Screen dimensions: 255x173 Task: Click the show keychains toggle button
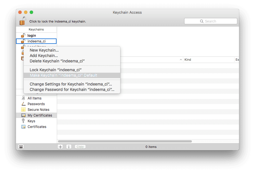[x=21, y=146]
